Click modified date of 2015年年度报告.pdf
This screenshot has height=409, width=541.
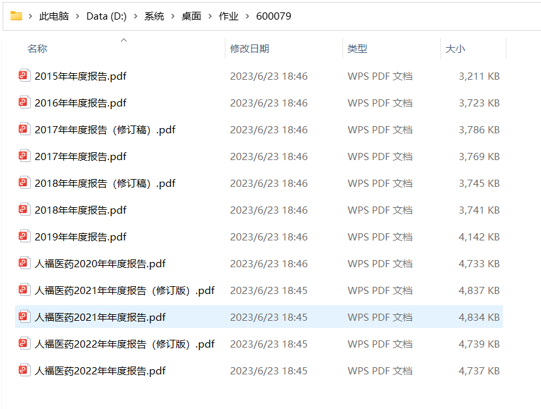point(269,76)
